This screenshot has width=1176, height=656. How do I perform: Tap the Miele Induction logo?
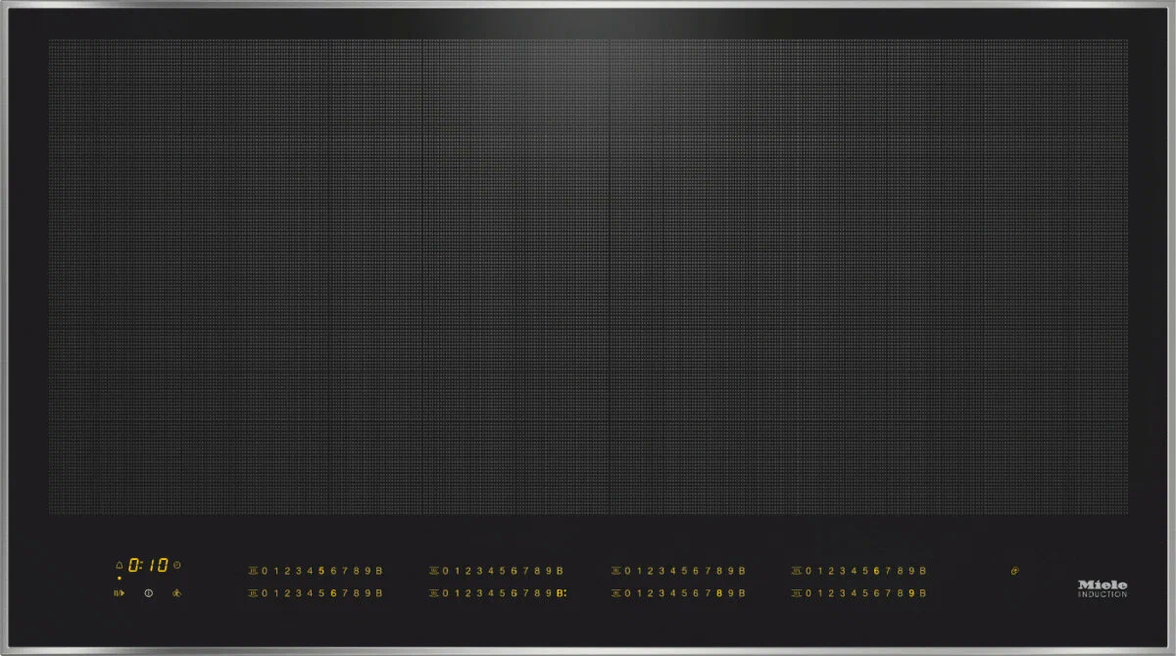pos(1102,587)
